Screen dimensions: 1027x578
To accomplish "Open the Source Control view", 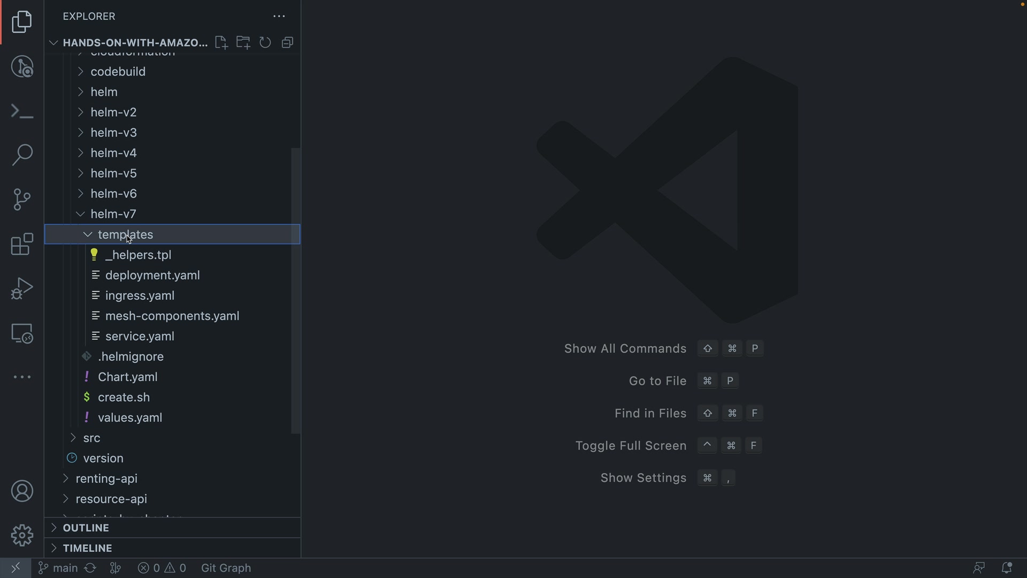I will [x=22, y=200].
